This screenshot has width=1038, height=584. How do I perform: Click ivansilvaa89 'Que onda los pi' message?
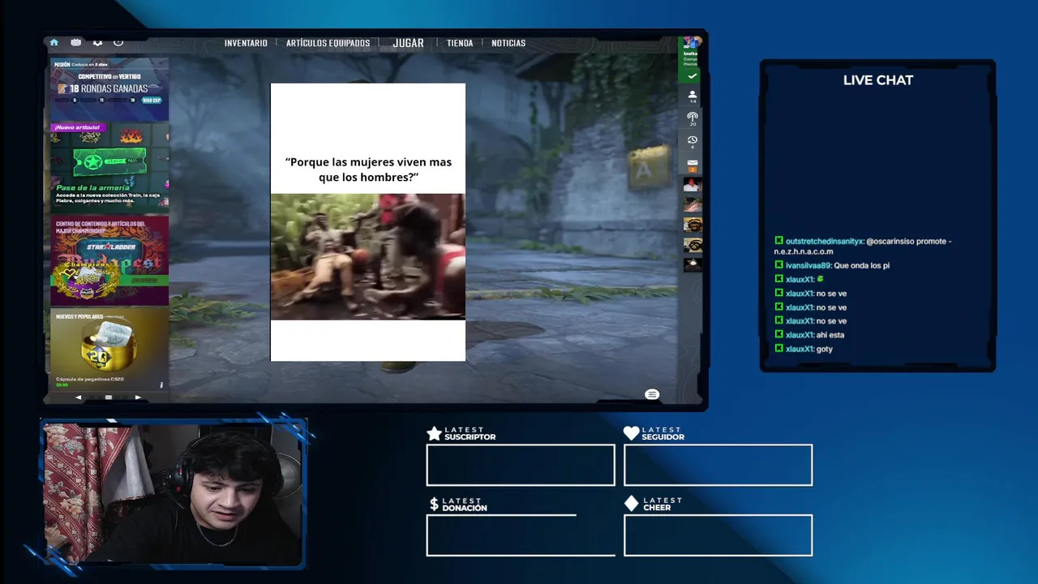click(x=832, y=265)
